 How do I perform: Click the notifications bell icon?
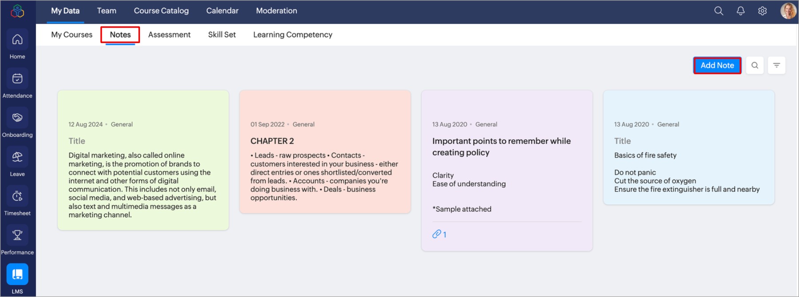pyautogui.click(x=740, y=11)
